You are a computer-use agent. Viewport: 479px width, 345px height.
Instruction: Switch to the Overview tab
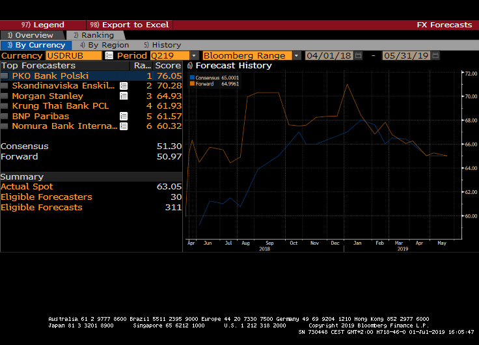[33, 35]
